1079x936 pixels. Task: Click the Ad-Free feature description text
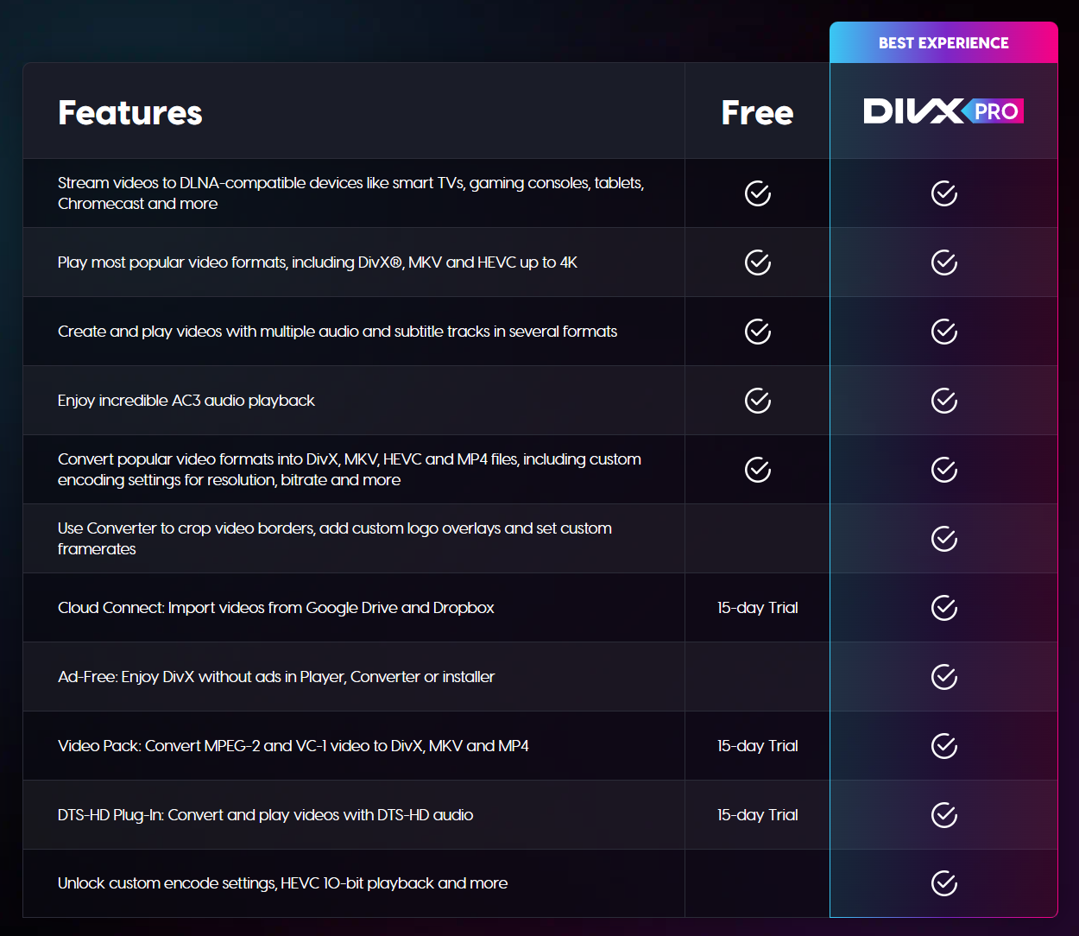(276, 677)
